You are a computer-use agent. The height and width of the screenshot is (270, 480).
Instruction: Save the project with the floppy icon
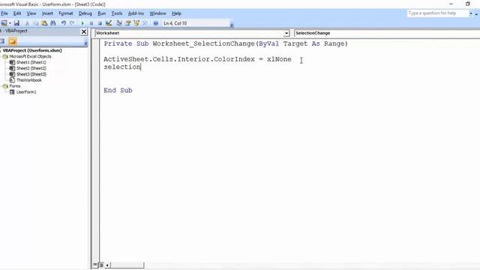point(16,23)
